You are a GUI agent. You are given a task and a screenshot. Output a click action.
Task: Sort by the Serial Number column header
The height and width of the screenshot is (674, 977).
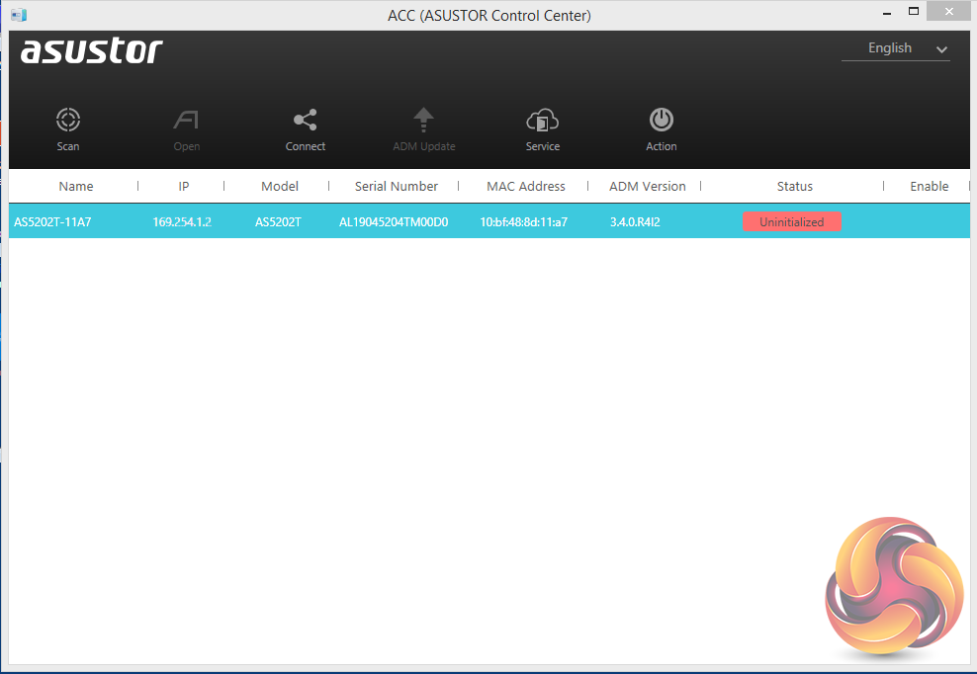pyautogui.click(x=397, y=186)
